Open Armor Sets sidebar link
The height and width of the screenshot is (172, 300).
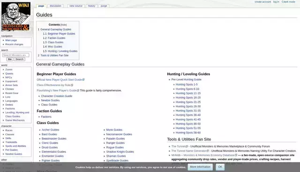tap(11, 85)
